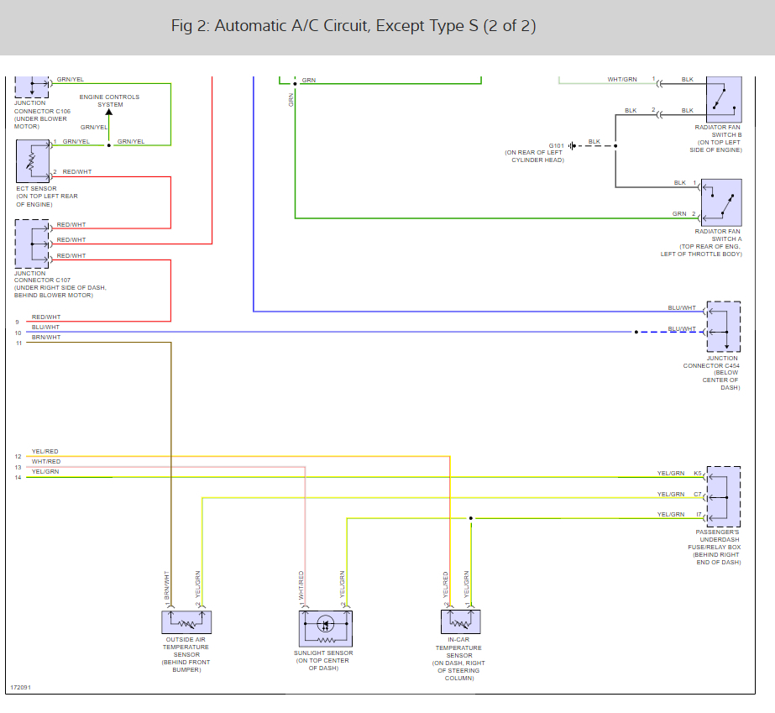Click the diagram number 172091
This screenshot has width=775, height=713.
(x=21, y=687)
